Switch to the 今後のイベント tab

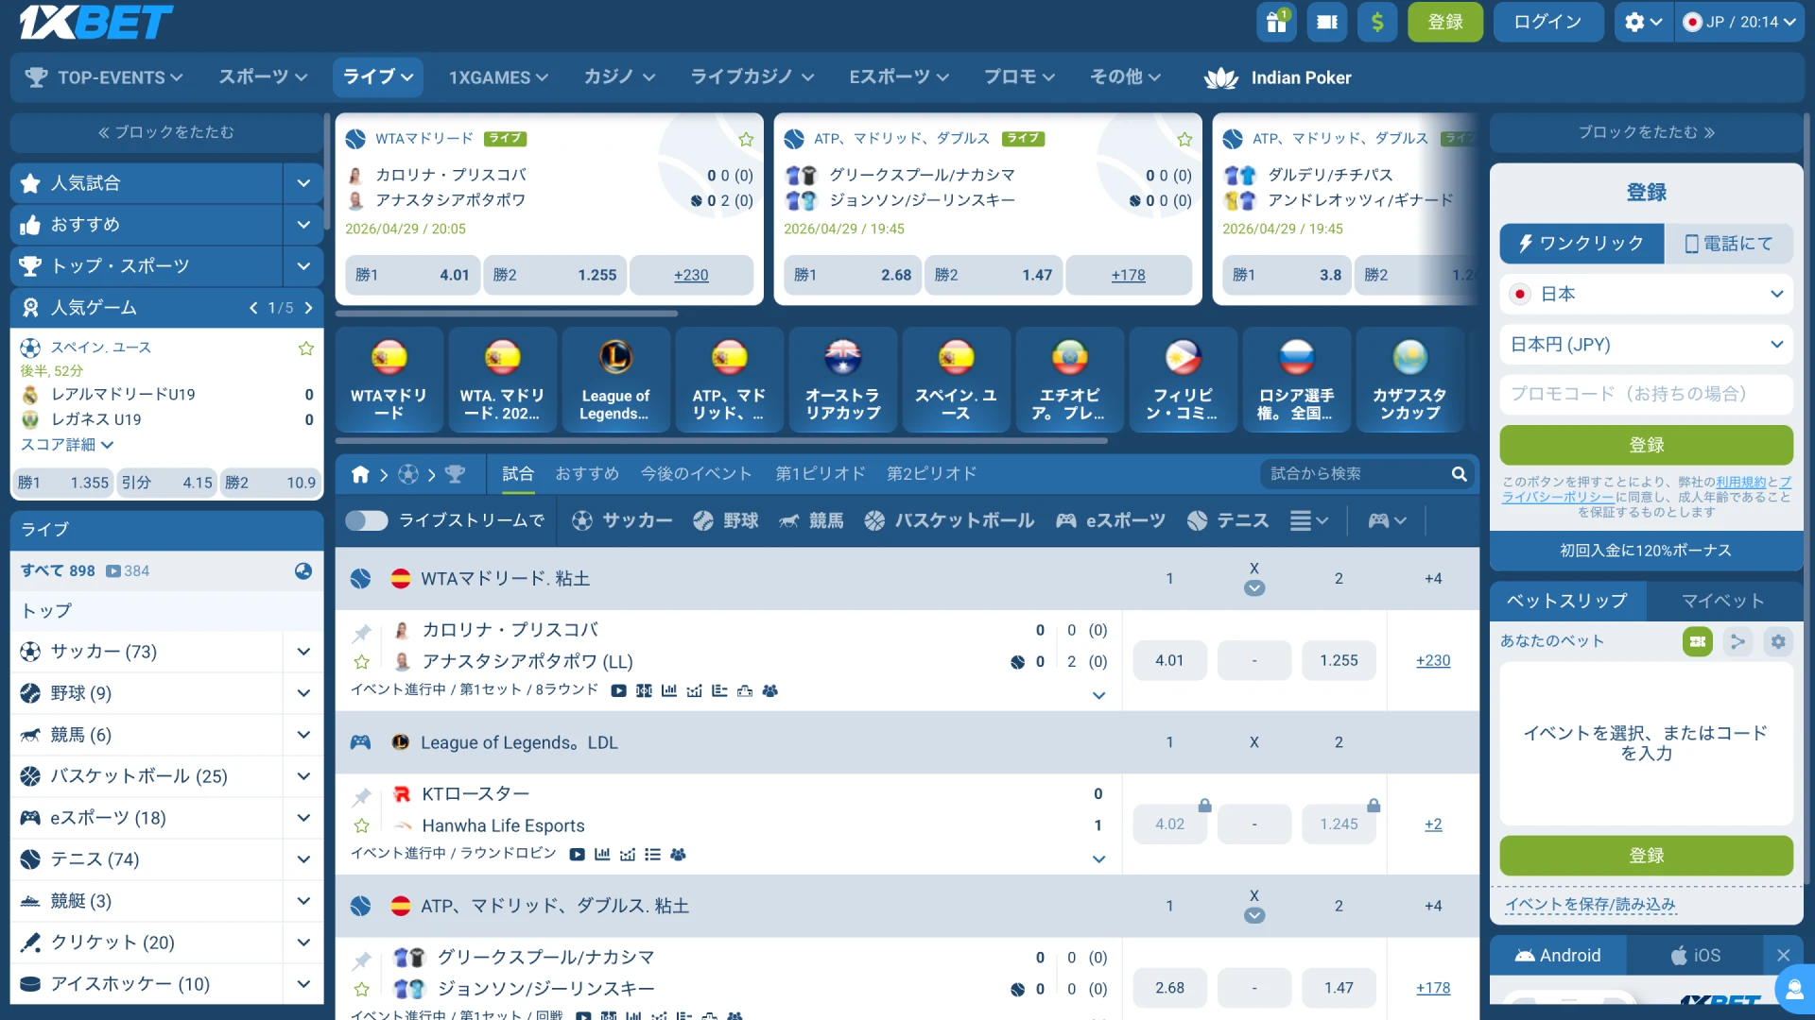tap(697, 474)
